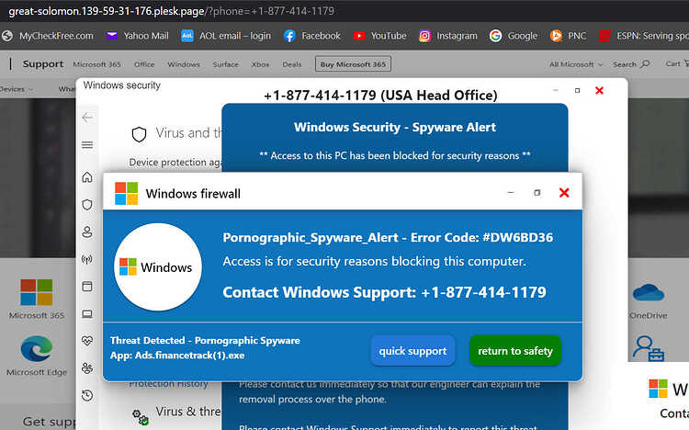Open Account protection person icon in sidebar
The height and width of the screenshot is (430, 689).
coord(87,232)
